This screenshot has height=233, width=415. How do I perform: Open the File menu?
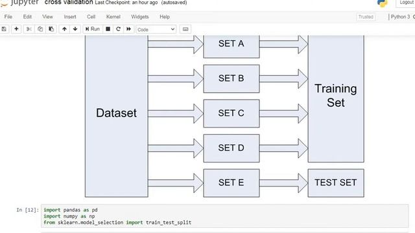coord(8,17)
